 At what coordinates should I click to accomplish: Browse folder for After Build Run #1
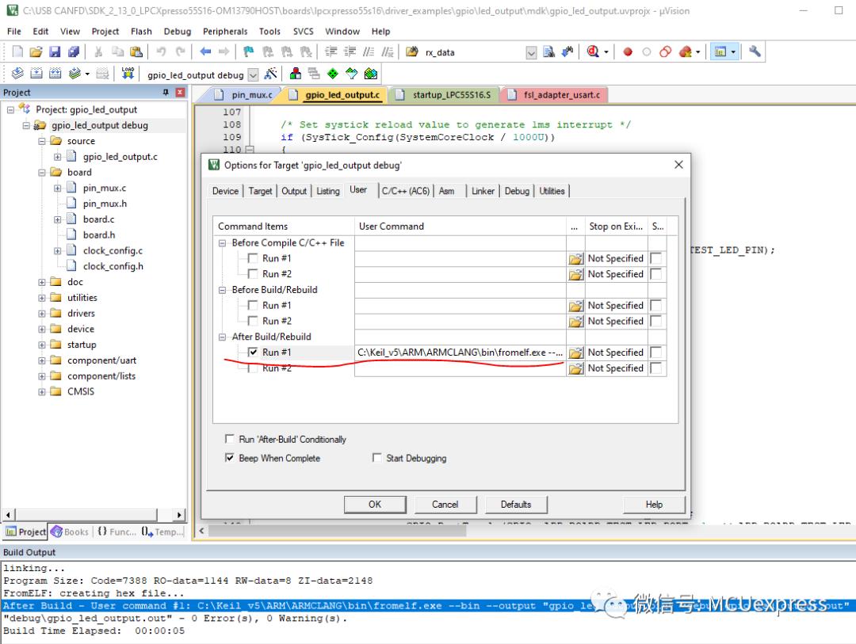[575, 353]
